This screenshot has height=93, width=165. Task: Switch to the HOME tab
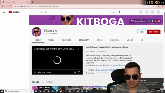(x=38, y=40)
